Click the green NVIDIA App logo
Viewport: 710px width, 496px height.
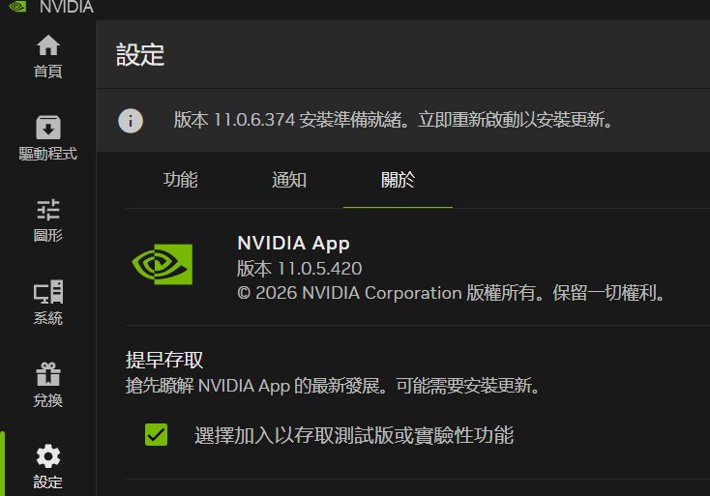coord(163,263)
